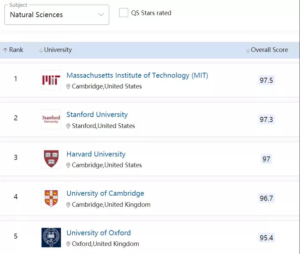Viewport: 300px width, 254px height.
Task: Click the Rank ascending sort arrow
Action: click(5, 50)
